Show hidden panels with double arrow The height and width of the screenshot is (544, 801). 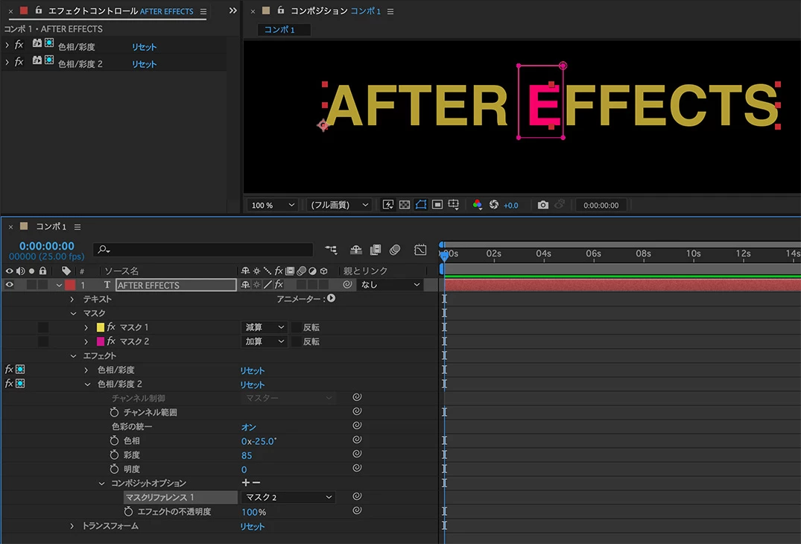coord(233,10)
